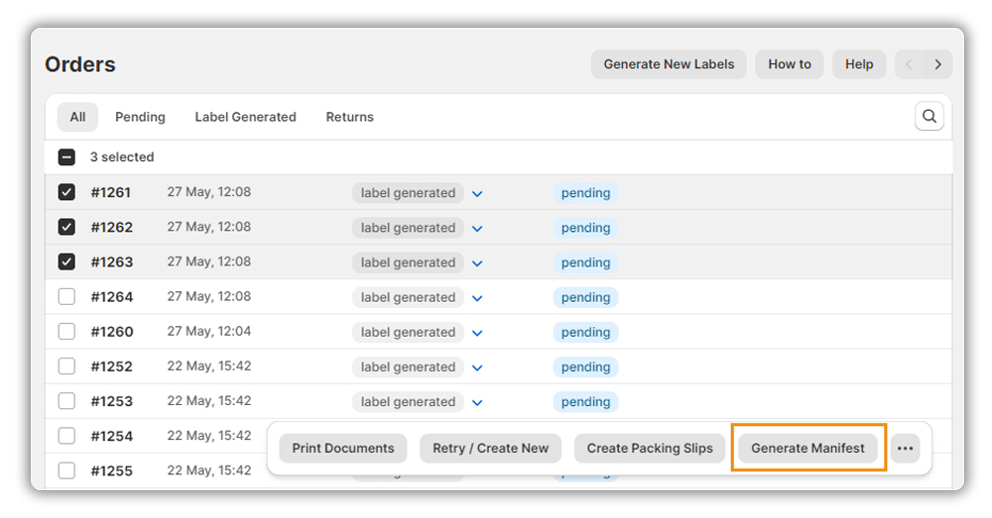Screen dimensions: 992x518
Task: Expand label dropdown arrow for order #1264
Action: [x=478, y=298]
